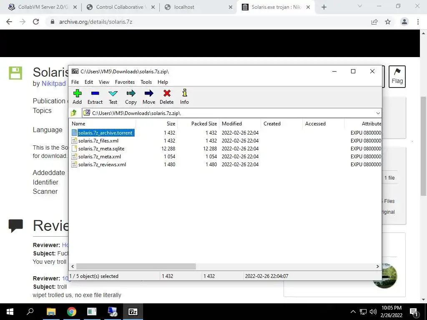427x320 pixels.
Task: Open the Tools menu in 7-Zip
Action: (x=146, y=82)
